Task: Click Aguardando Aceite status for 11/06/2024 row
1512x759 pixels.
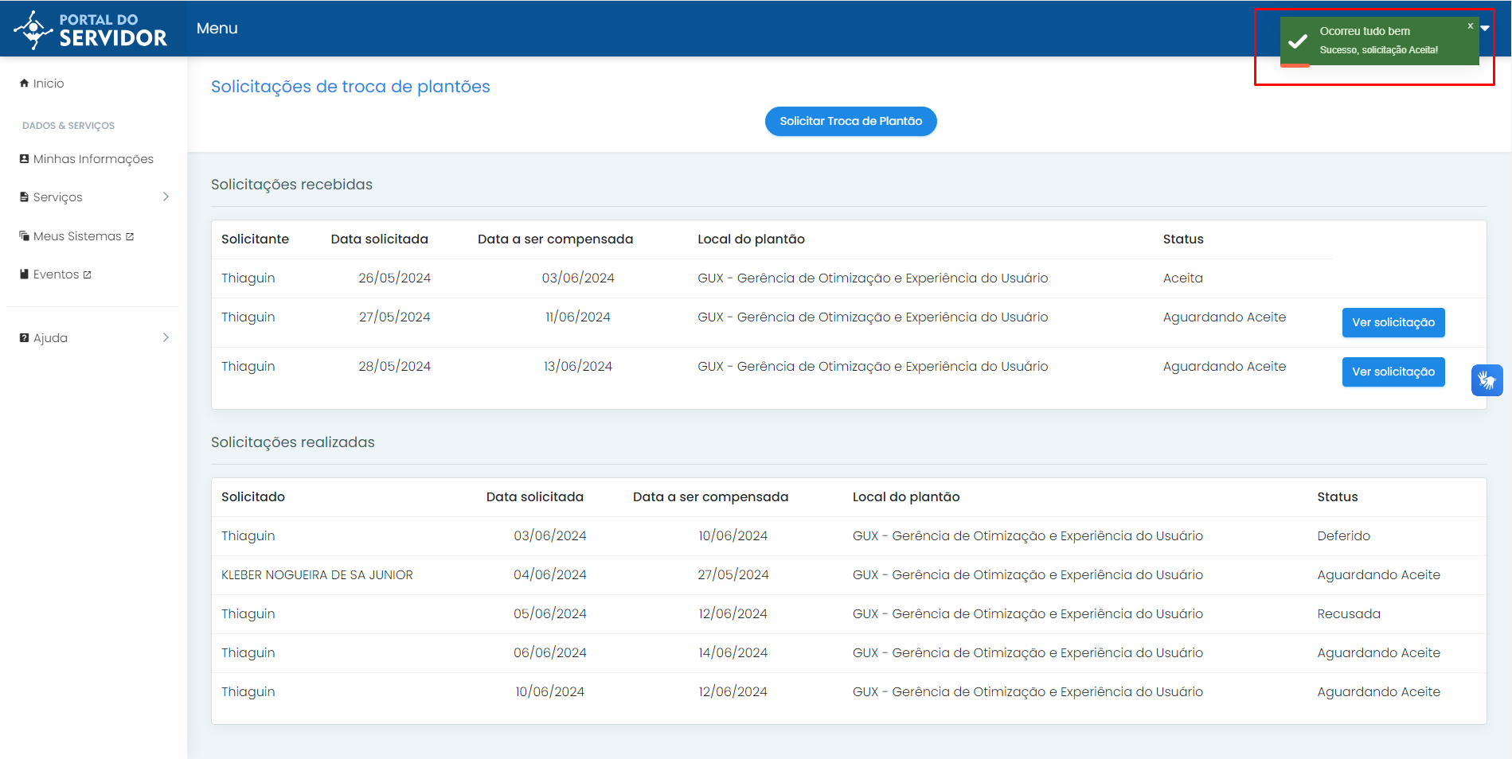Action: tap(1224, 317)
